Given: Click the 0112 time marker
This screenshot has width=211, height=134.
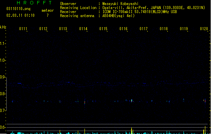Looking at the screenshot, I should [x=43, y=29].
